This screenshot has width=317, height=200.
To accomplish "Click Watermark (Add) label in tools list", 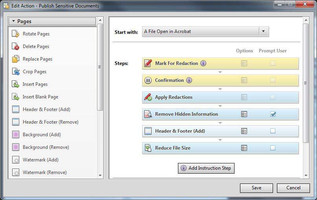I will [x=40, y=160].
